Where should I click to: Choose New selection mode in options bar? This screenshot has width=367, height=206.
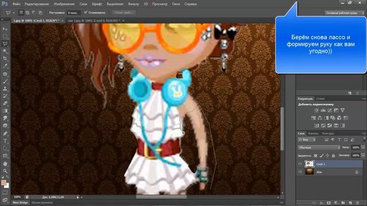(x=21, y=13)
